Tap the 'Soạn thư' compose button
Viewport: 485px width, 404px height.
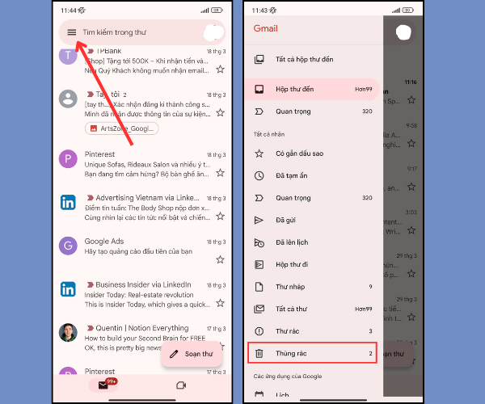192,354
